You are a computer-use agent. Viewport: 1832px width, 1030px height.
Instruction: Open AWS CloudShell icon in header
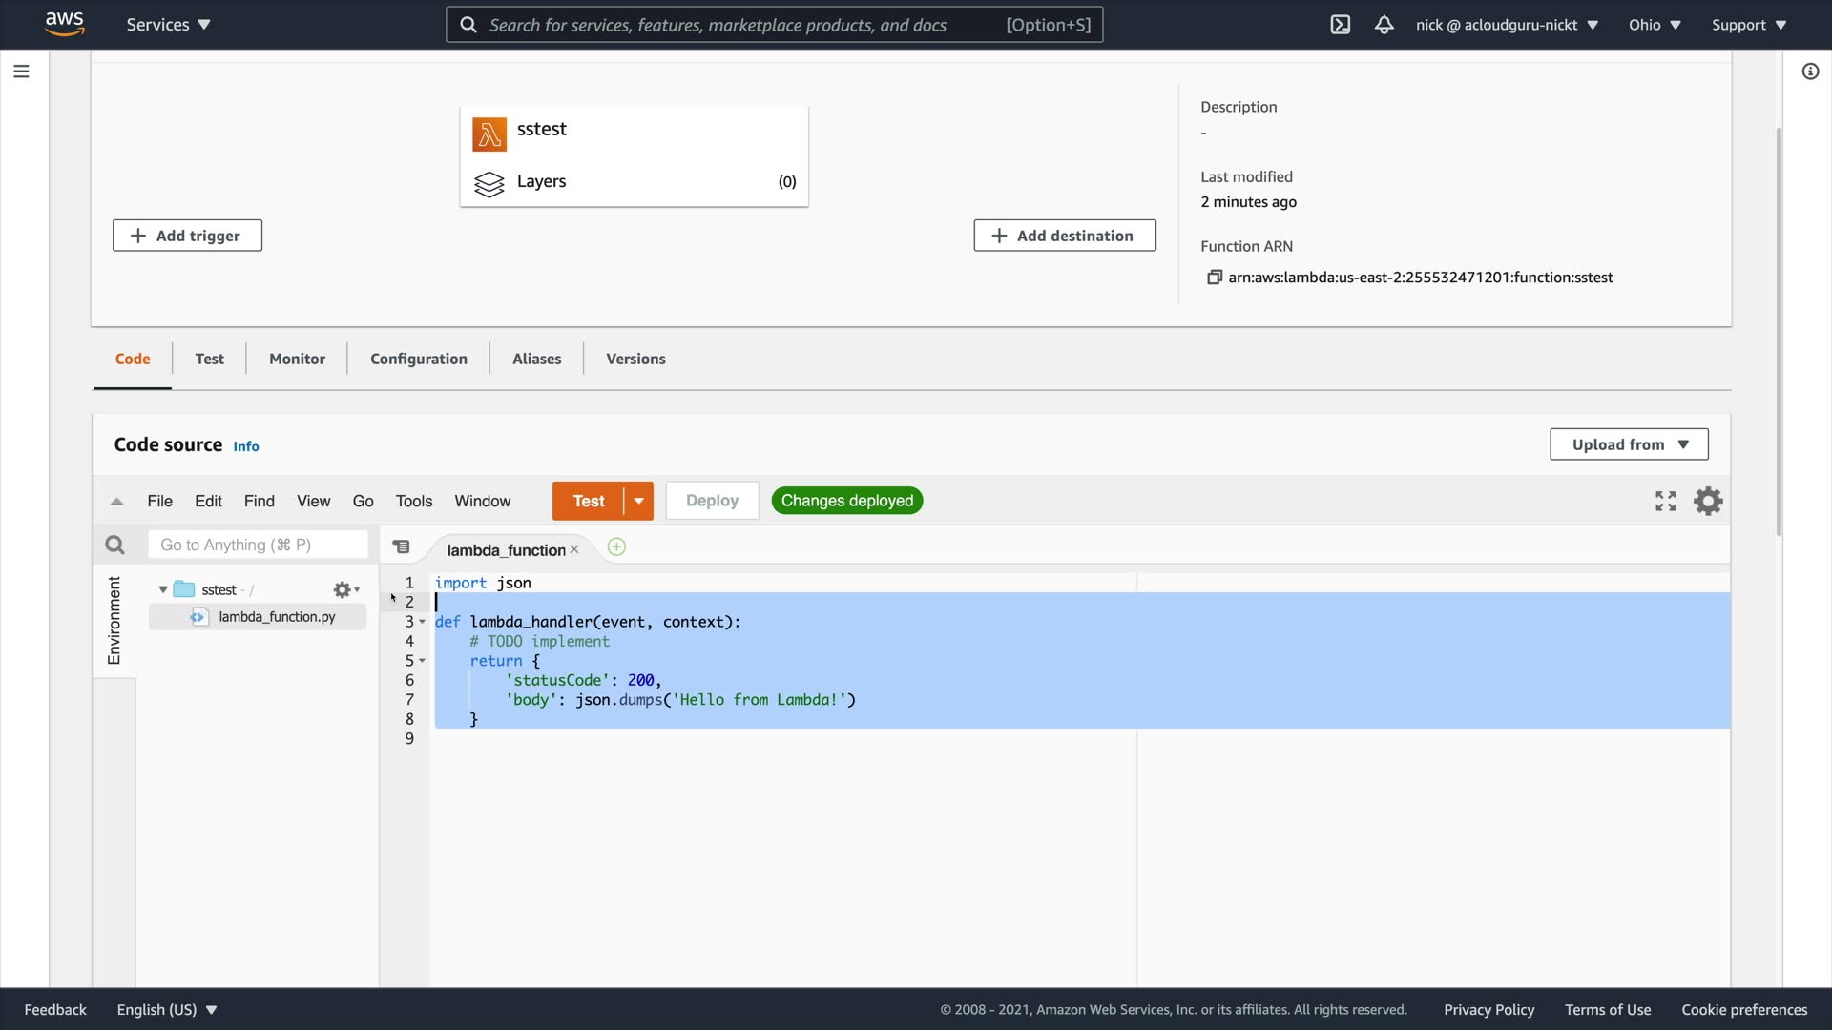[1340, 25]
